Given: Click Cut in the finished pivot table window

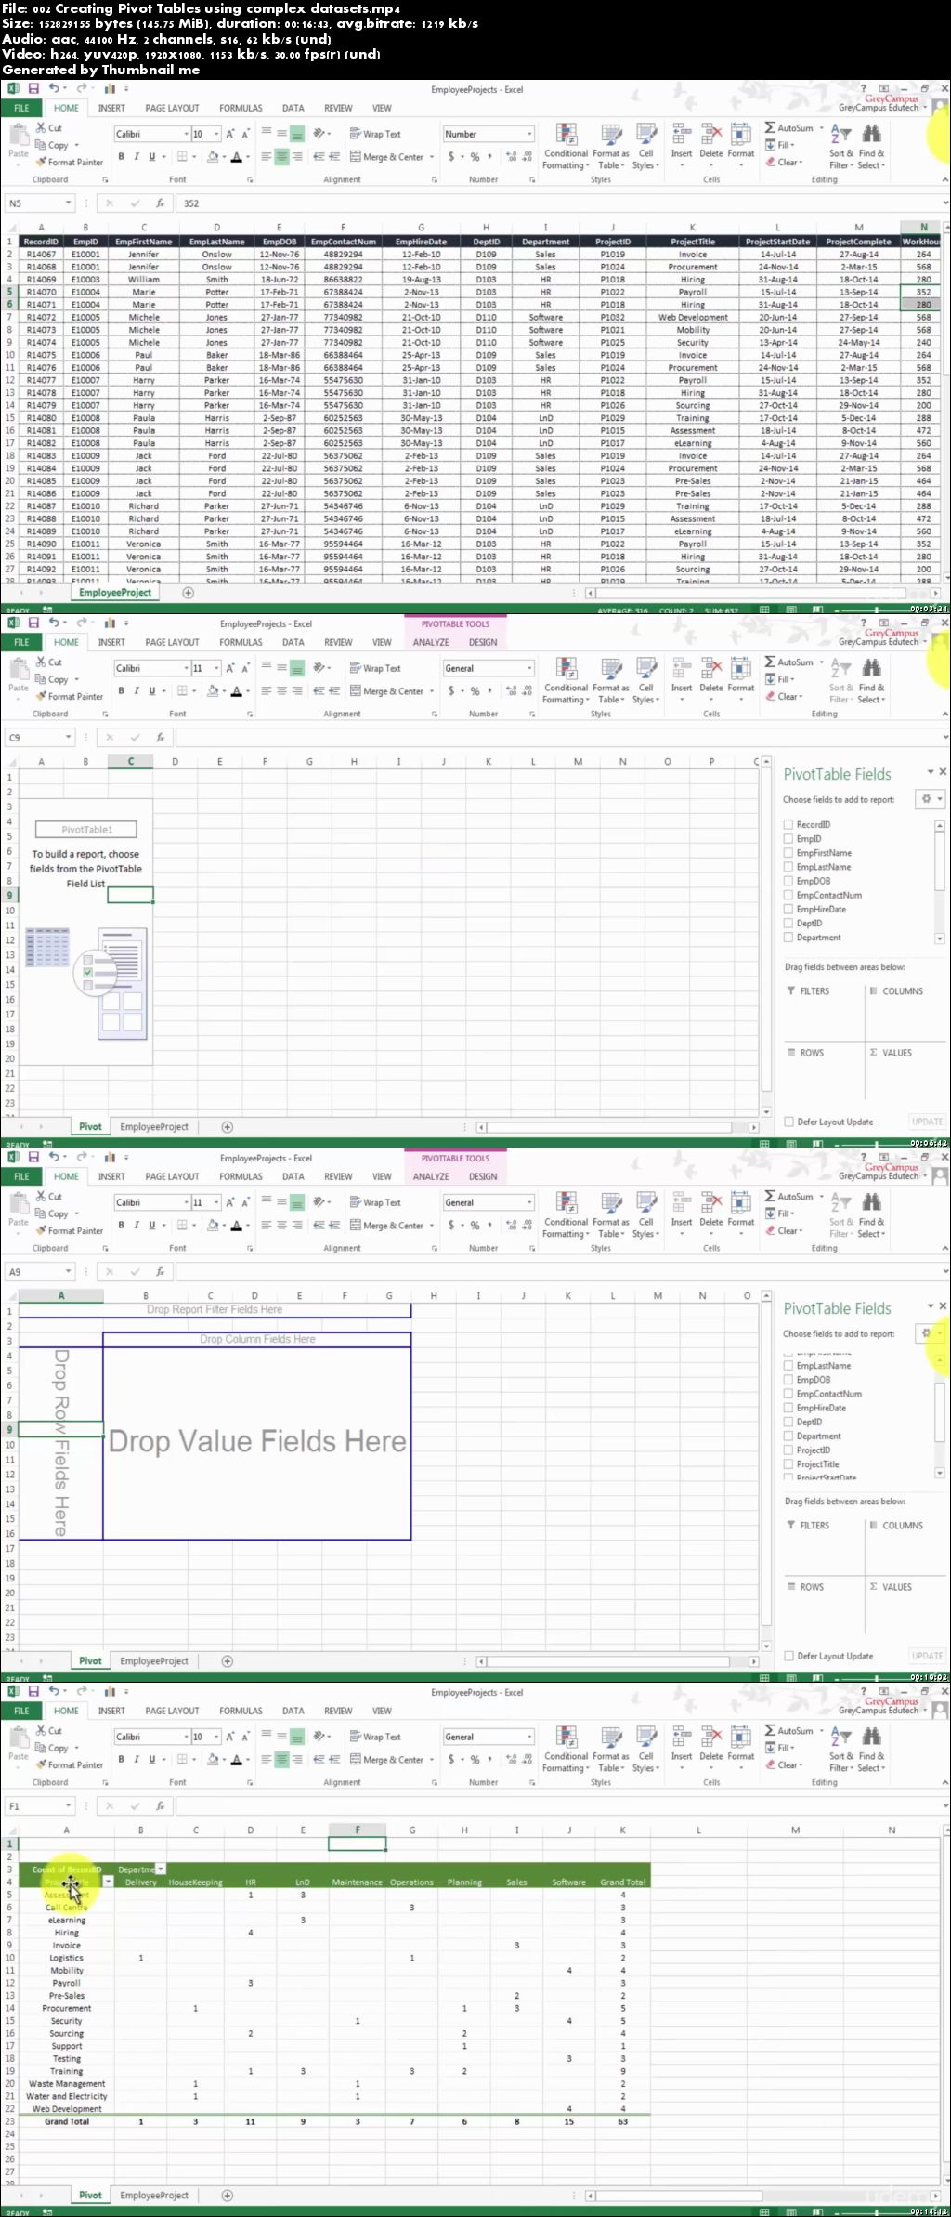Looking at the screenshot, I should [49, 1731].
